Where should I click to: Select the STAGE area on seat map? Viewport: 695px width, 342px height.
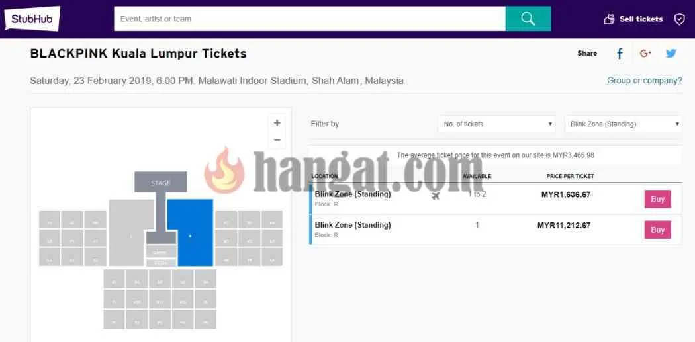(160, 182)
